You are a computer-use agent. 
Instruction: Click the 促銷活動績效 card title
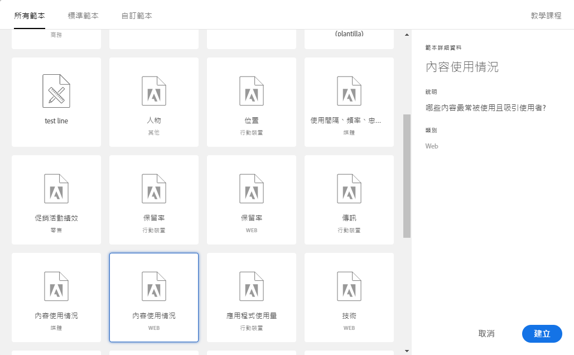pos(56,218)
